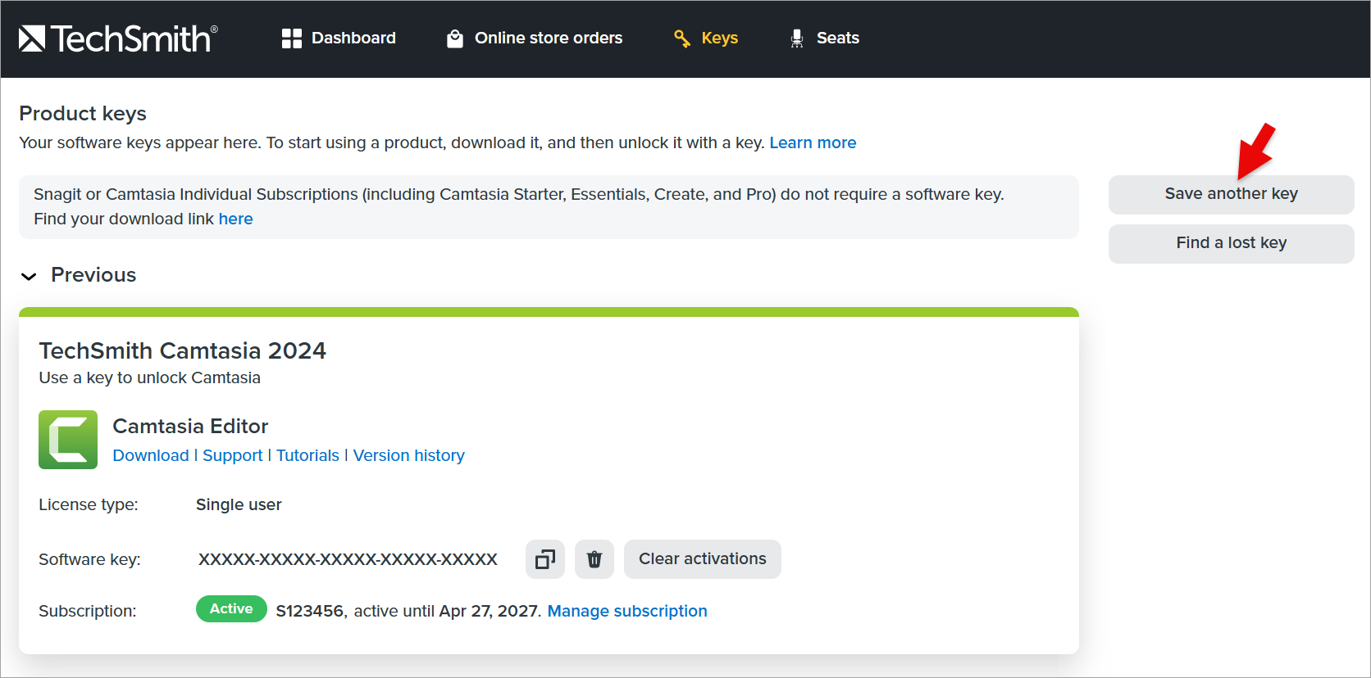Click the 'Software key:' label

(x=89, y=559)
